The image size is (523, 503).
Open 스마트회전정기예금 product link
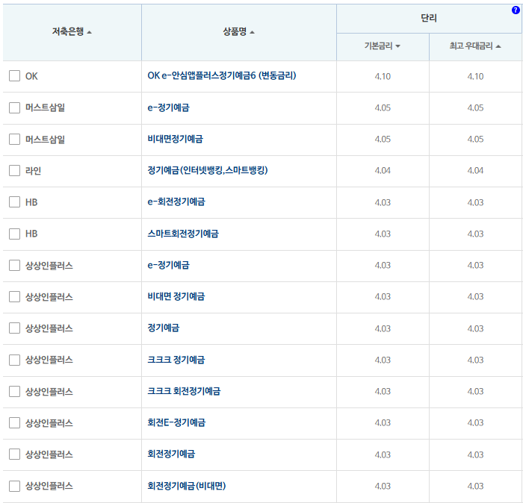point(183,234)
